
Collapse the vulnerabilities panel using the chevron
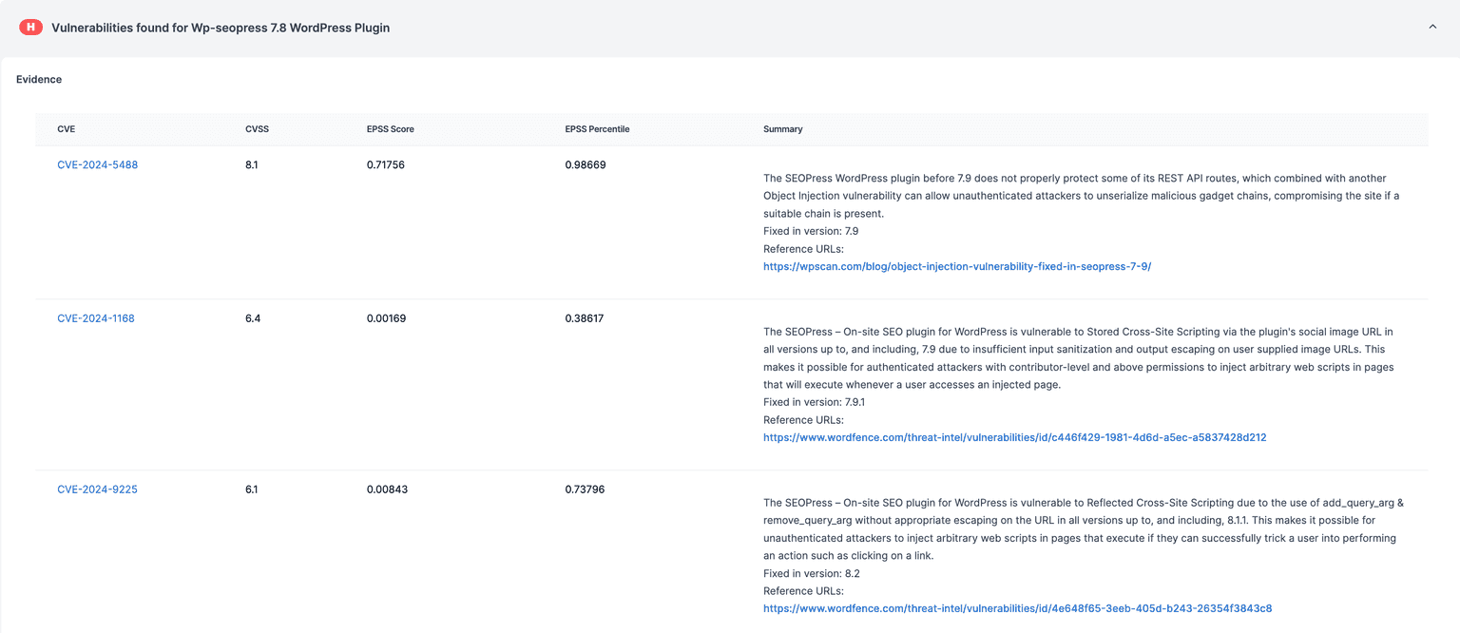[x=1432, y=27]
